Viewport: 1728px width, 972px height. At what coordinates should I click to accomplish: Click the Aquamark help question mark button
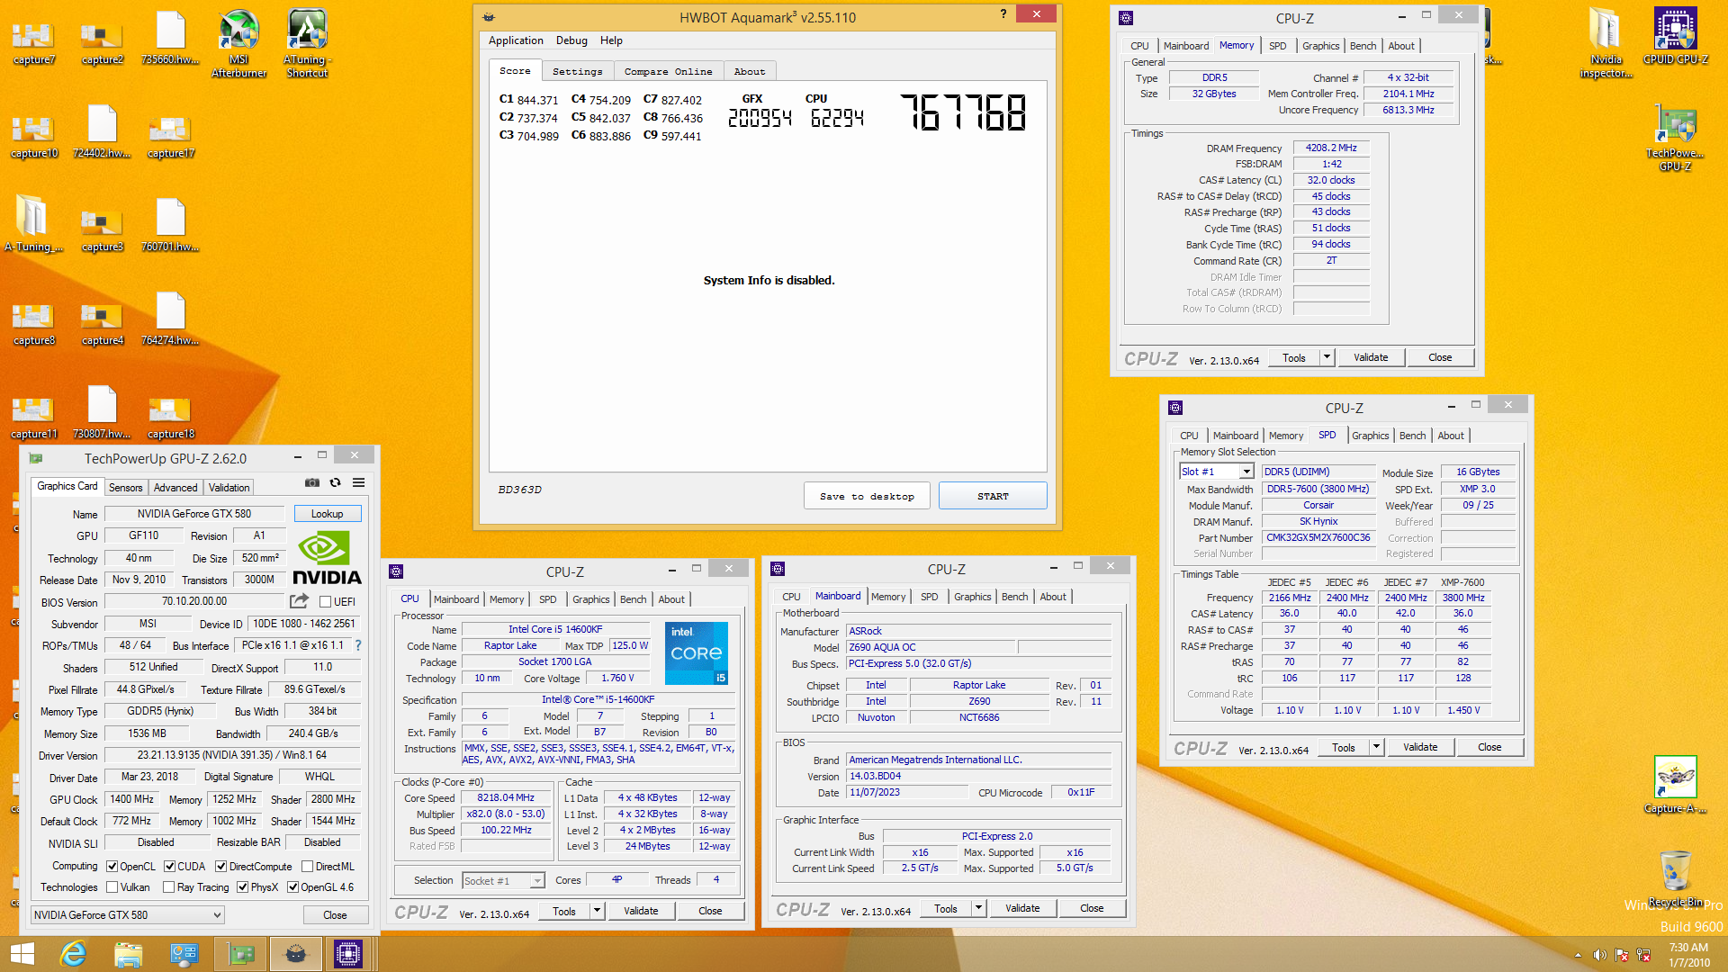(1003, 13)
